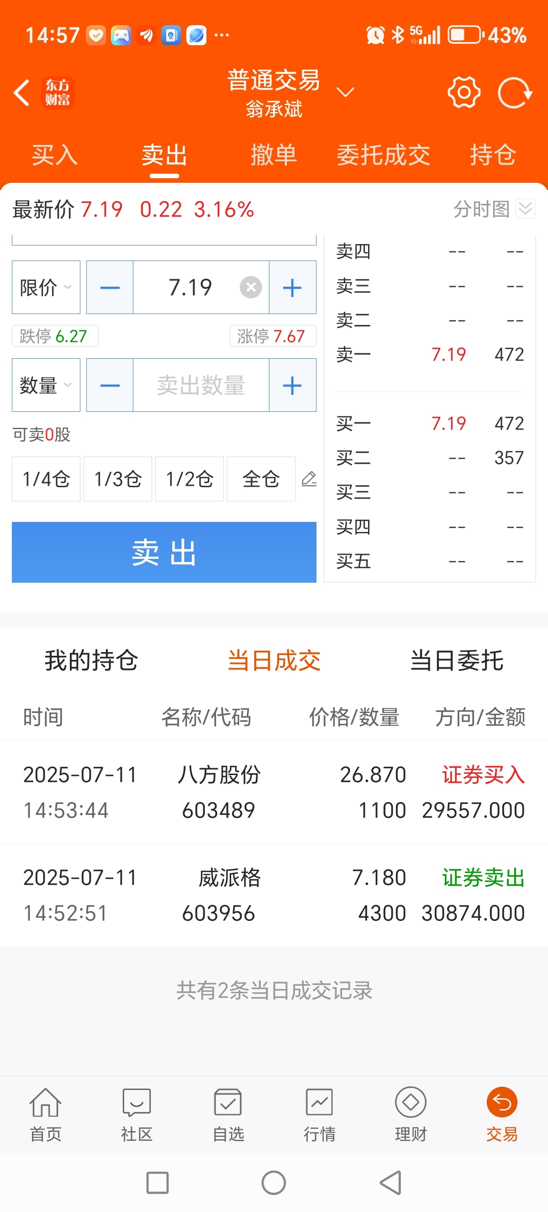
Task: Tap 跌停 6.27 price chip
Action: tap(55, 336)
